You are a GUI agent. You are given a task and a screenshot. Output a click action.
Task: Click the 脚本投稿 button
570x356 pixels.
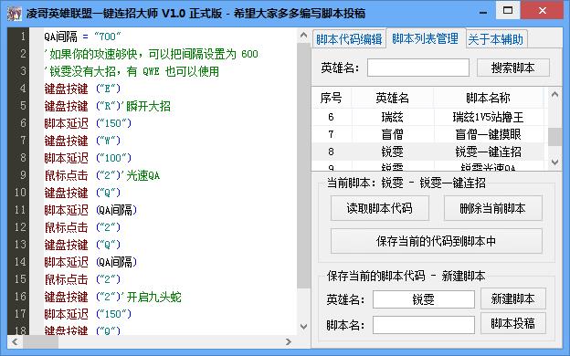513,323
